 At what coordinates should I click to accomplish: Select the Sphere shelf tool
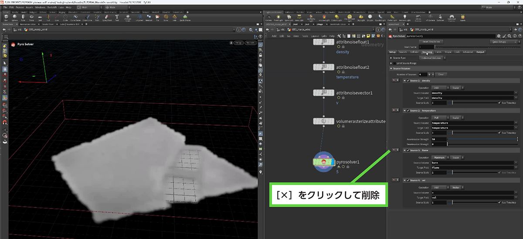pos(16,18)
